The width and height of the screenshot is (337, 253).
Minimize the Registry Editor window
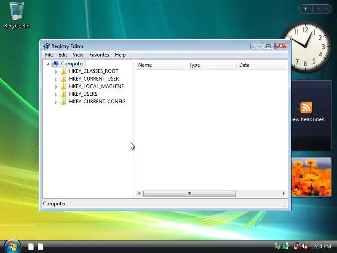[x=256, y=46]
